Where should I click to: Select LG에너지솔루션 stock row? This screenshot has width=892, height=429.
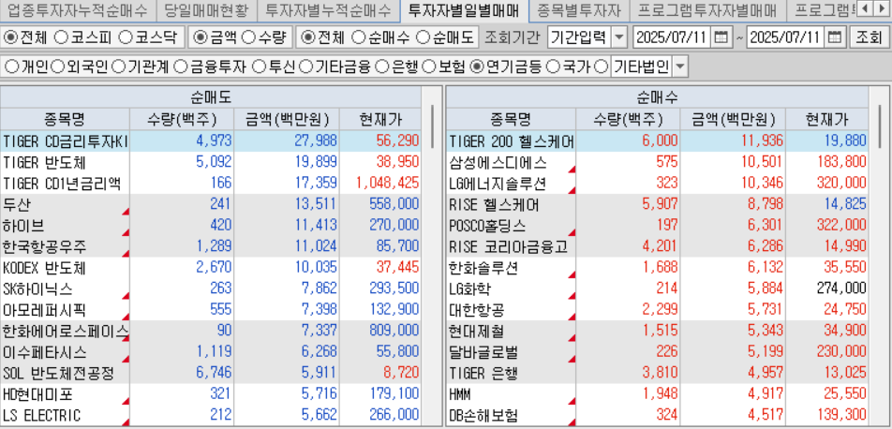tap(658, 184)
